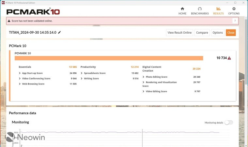
Task: Click the orange PCMark 10 score bar
Action: pyautogui.click(x=109, y=58)
